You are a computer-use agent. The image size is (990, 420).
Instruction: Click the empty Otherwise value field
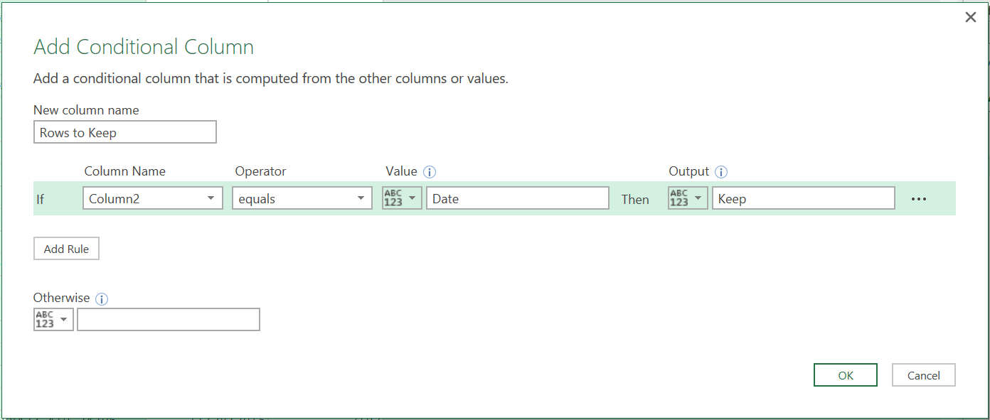tap(169, 319)
